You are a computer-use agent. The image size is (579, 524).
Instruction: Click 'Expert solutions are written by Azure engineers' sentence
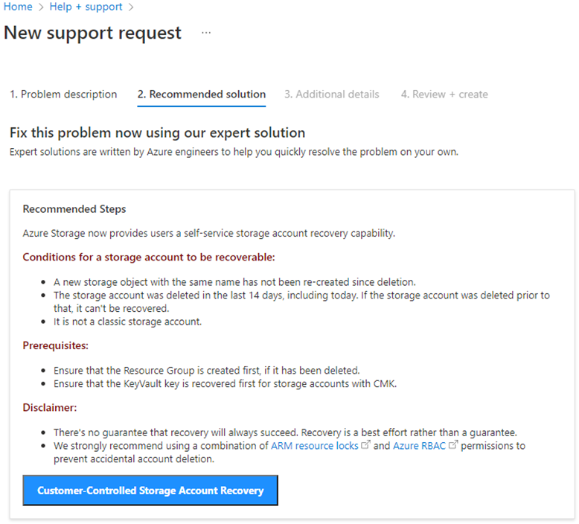coord(234,152)
